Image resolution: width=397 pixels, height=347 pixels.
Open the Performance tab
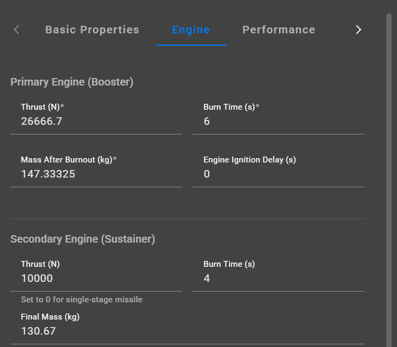(x=279, y=30)
